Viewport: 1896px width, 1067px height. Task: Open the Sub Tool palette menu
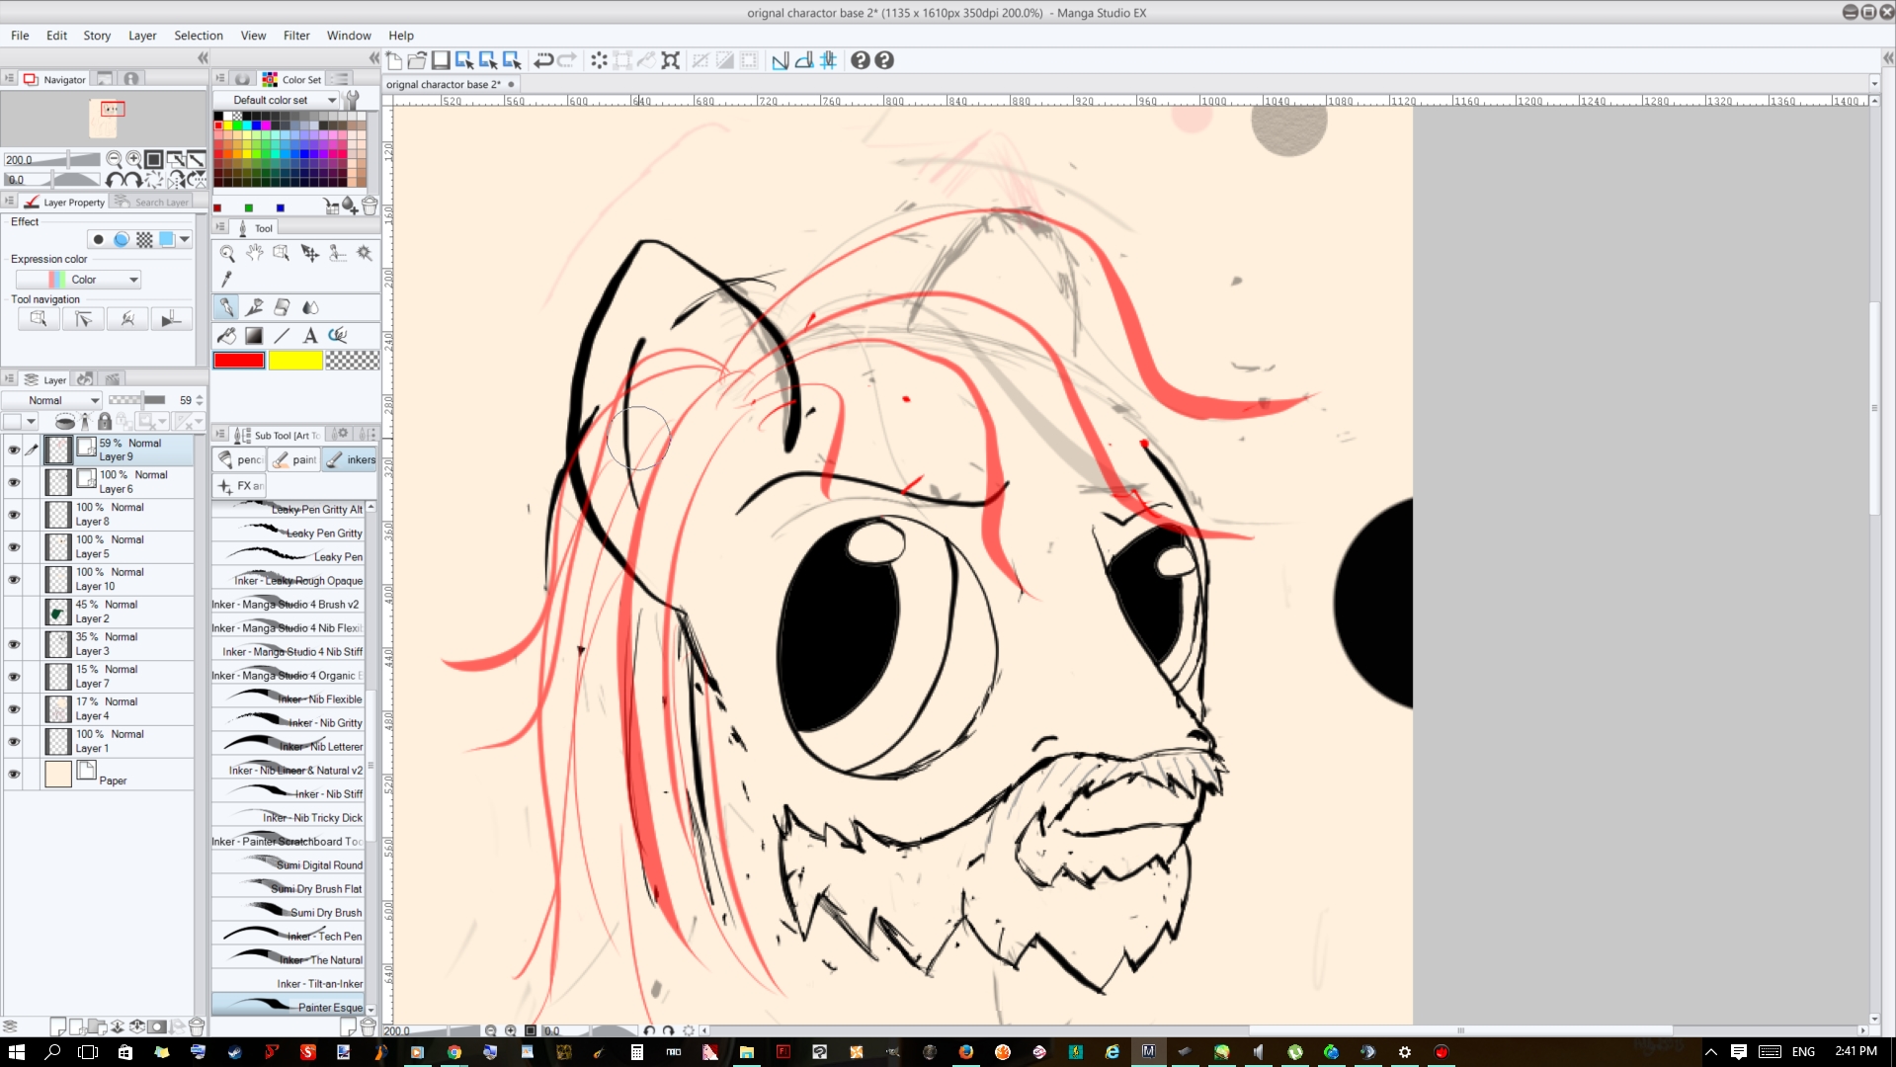tap(220, 435)
